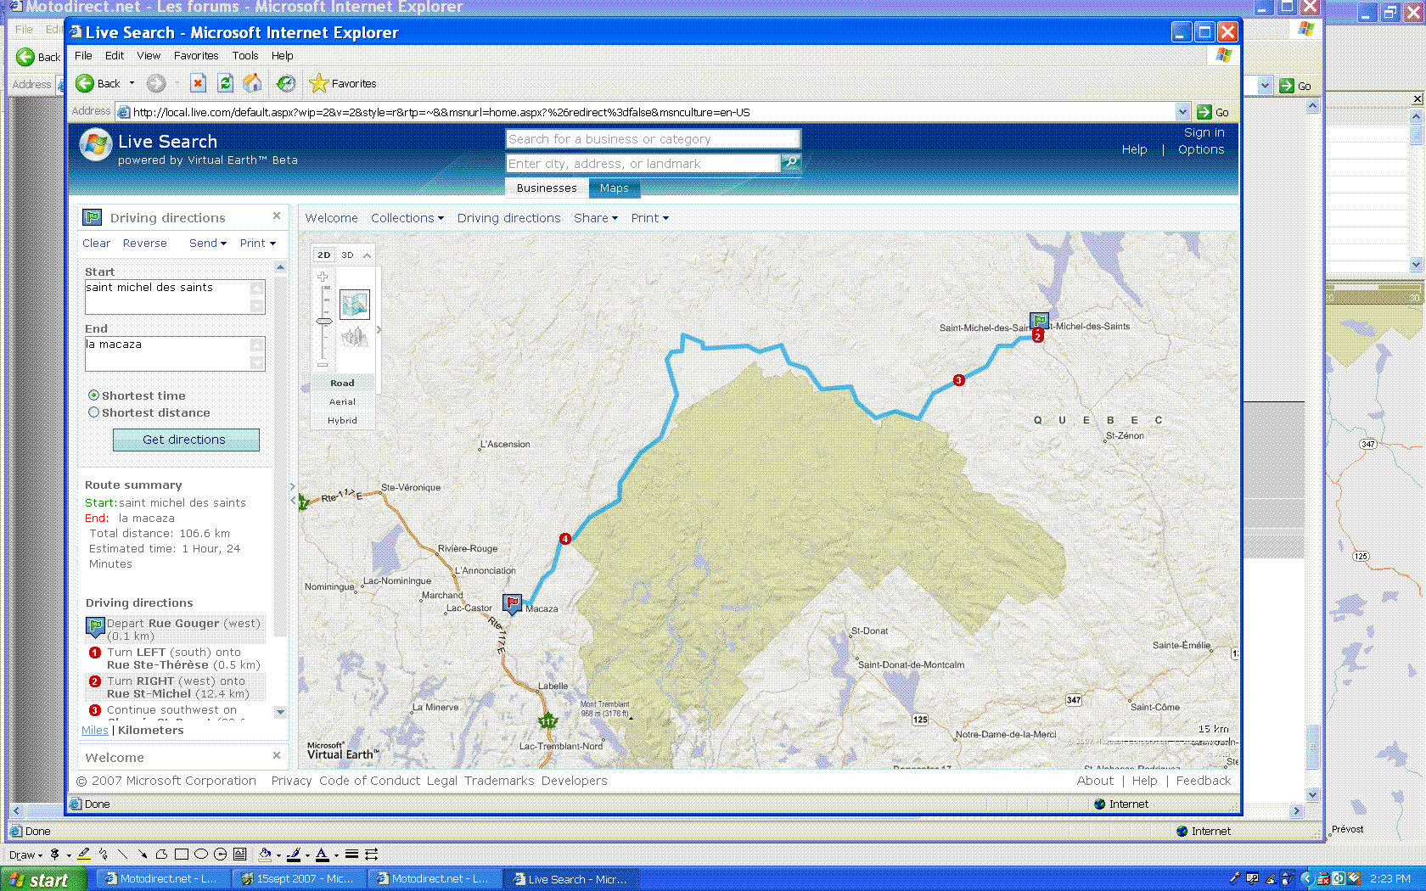Click the Clear link
The width and height of the screenshot is (1426, 891).
click(x=96, y=243)
